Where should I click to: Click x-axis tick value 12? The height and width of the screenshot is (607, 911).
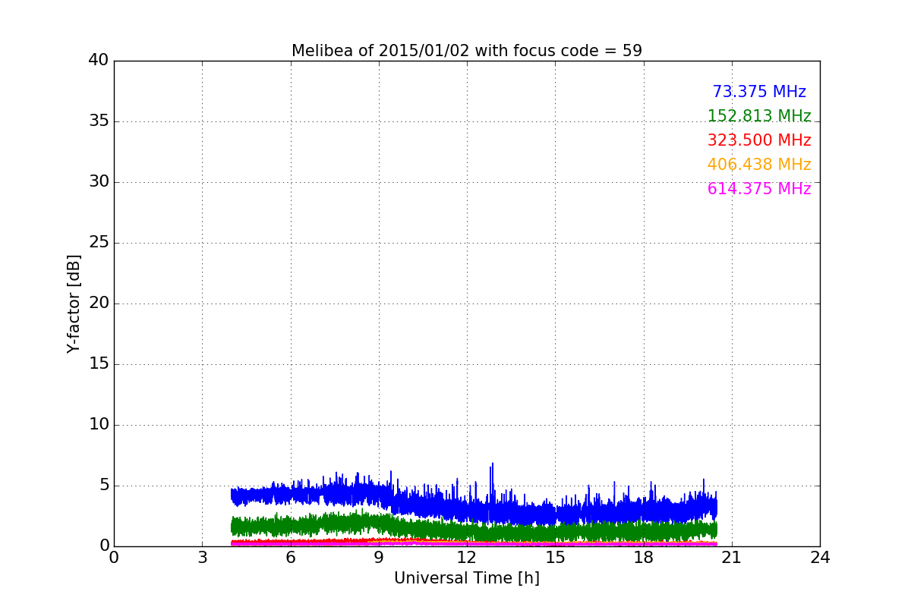467,558
